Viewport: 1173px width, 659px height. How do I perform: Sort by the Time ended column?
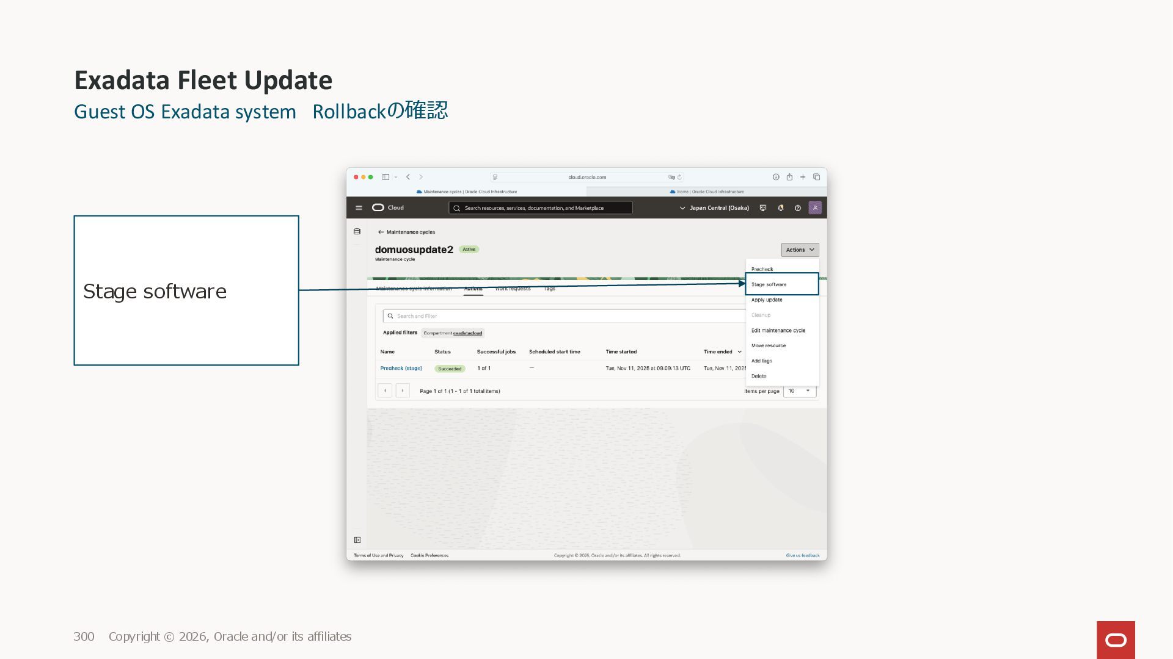pos(722,352)
